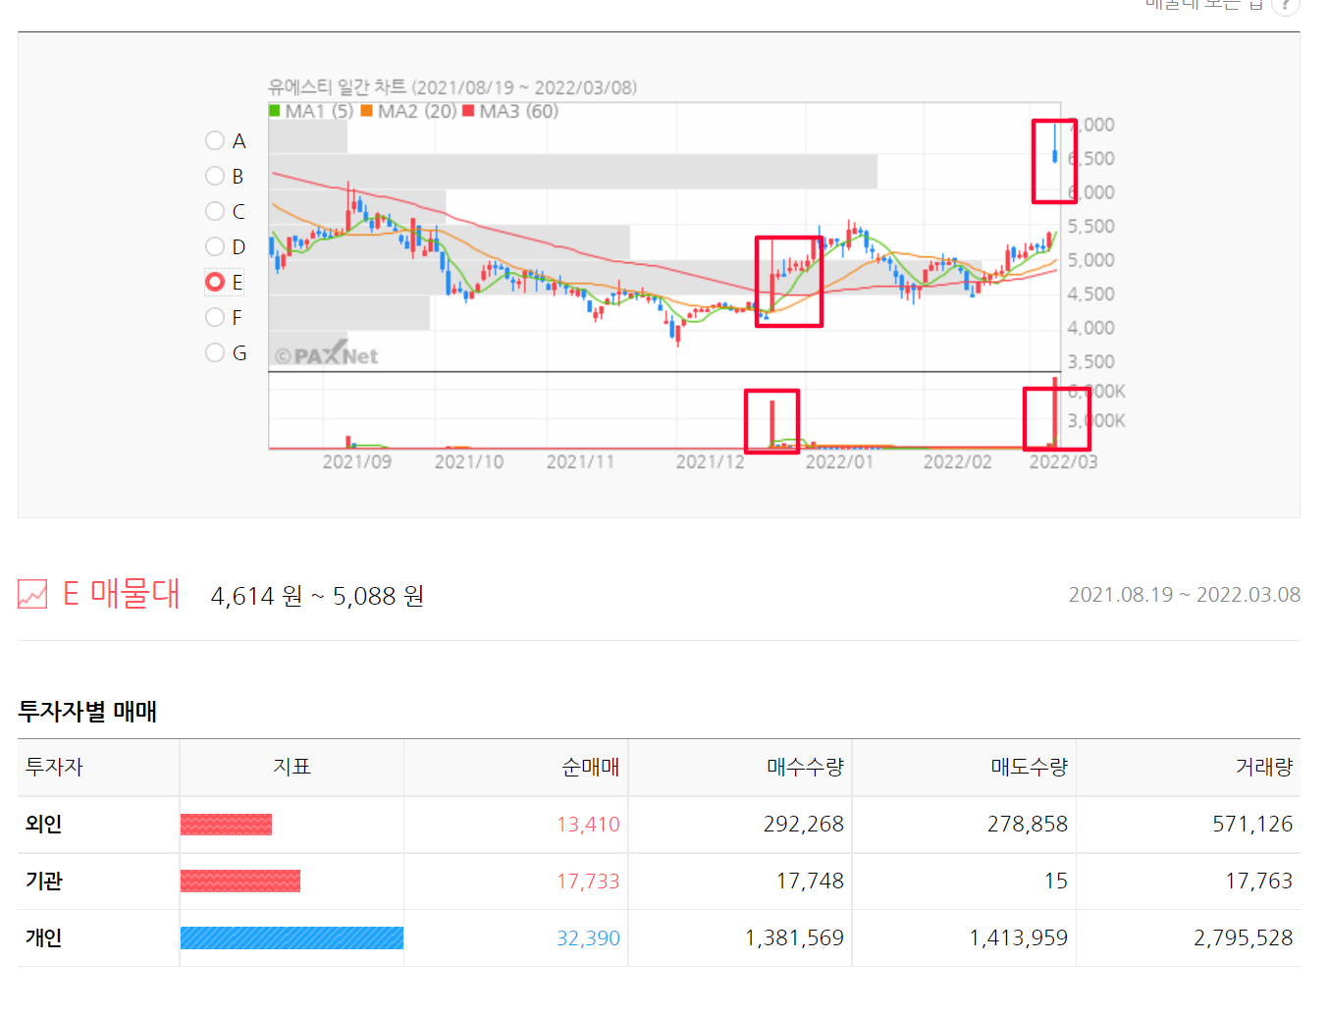Click the red indicator bar for 외인
The image size is (1329, 1016).
pyautogui.click(x=226, y=825)
